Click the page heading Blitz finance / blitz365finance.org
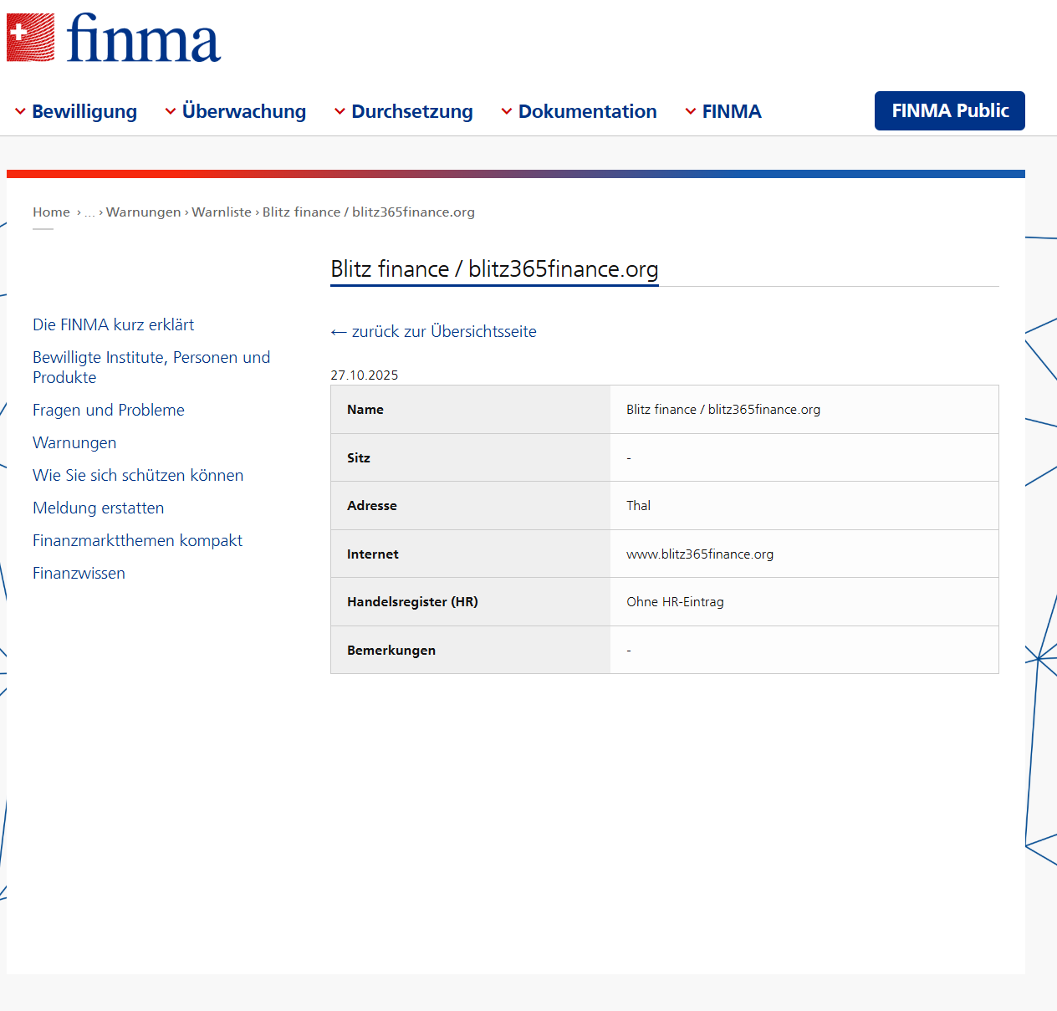The height and width of the screenshot is (1011, 1057). [494, 269]
